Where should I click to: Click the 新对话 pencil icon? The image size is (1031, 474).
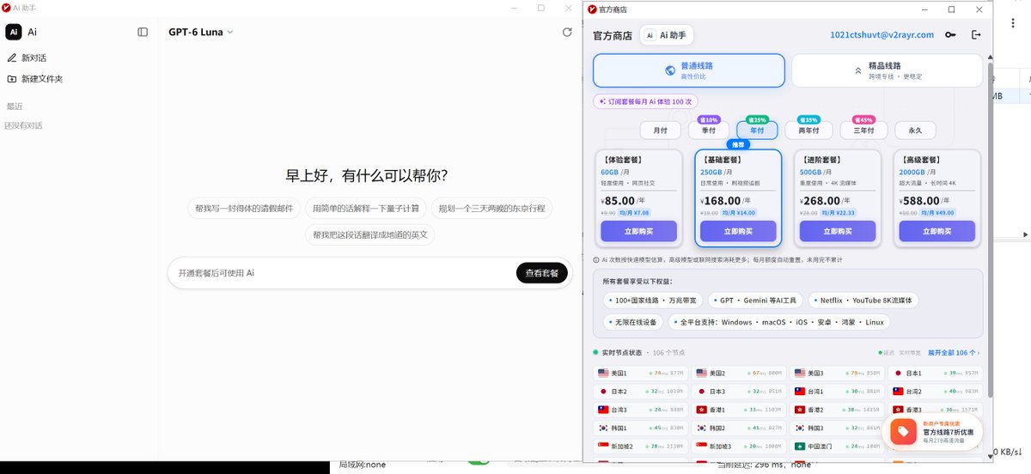pyautogui.click(x=12, y=58)
